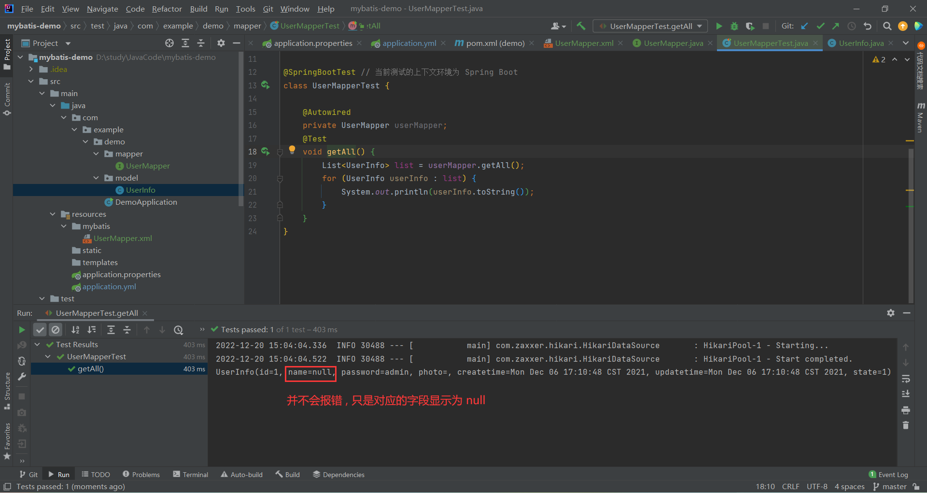
Task: Open Project panel options gear
Action: [x=221, y=43]
